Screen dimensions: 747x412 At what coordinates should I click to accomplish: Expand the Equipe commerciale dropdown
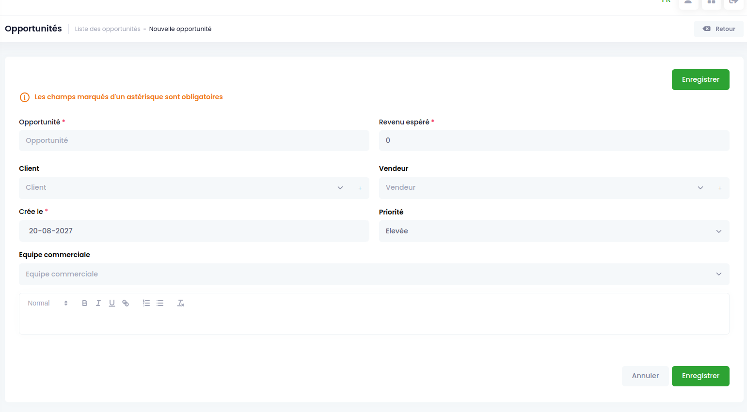tap(374, 274)
